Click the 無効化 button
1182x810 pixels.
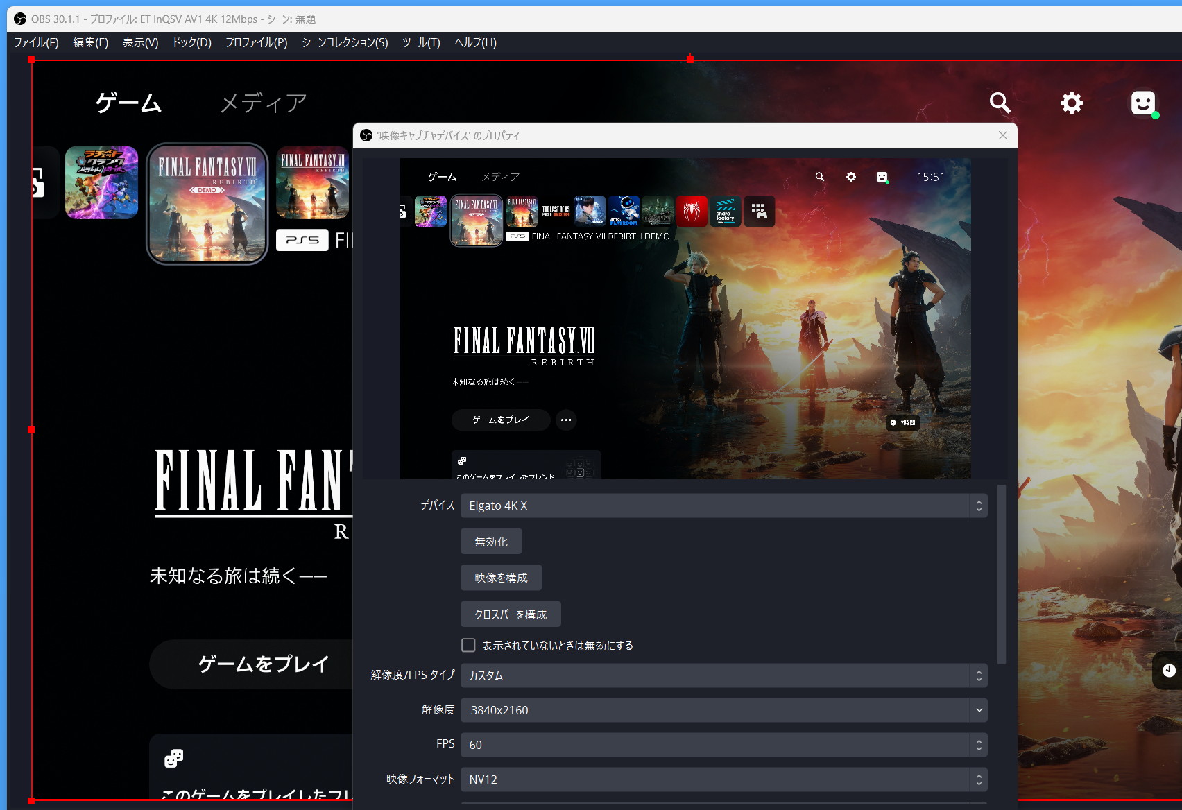point(491,542)
